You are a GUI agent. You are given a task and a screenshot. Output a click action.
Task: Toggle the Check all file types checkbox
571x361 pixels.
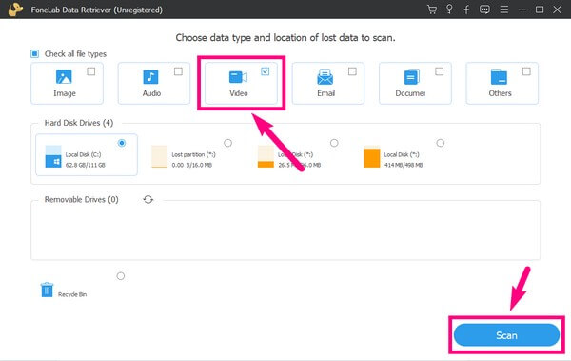point(34,54)
